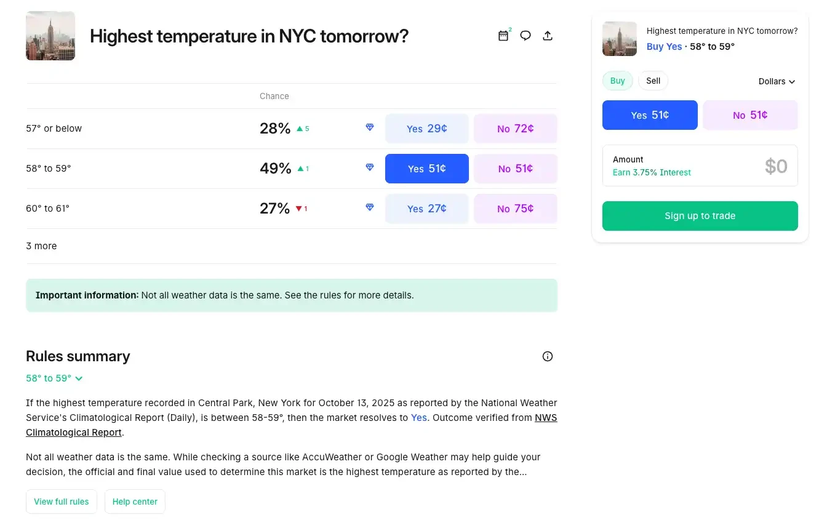Image resolution: width=827 pixels, height=528 pixels.
Task: Click diamond icon in 58° to 59° row
Action: [370, 167]
